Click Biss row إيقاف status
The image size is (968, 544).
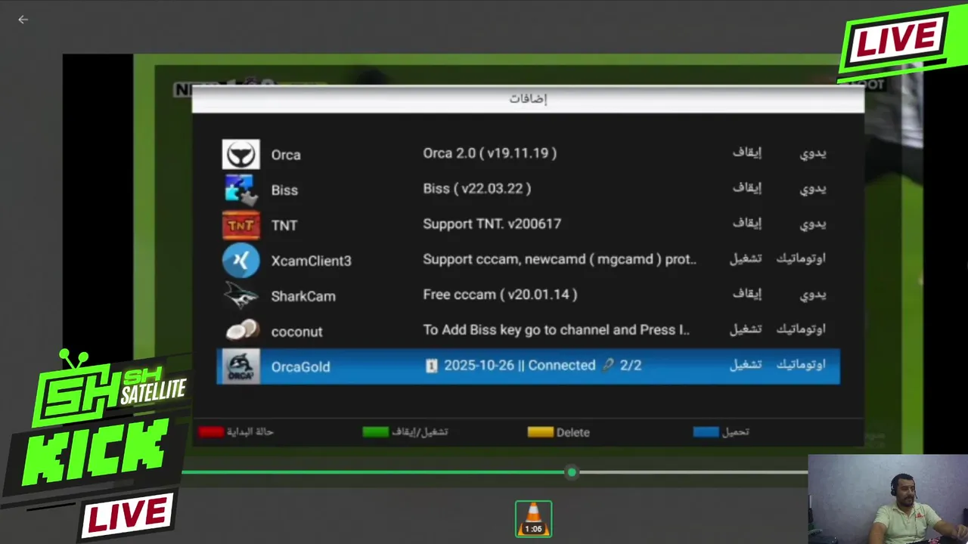coord(746,188)
